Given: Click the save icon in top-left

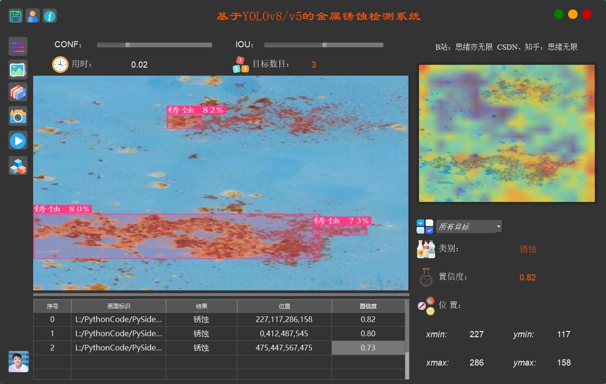Looking at the screenshot, I should coord(16,16).
